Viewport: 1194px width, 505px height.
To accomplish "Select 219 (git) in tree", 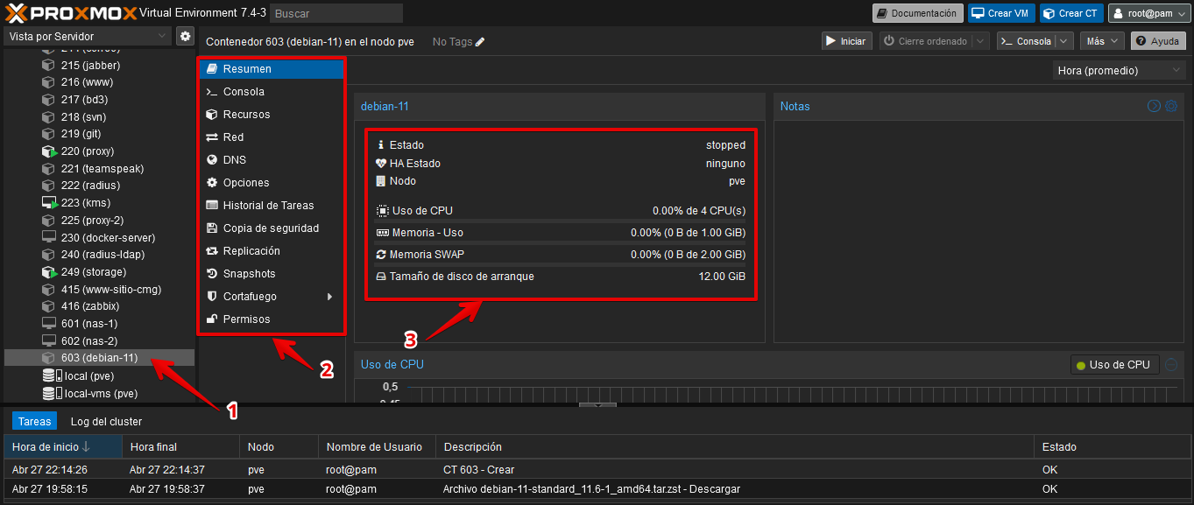I will [x=99, y=134].
